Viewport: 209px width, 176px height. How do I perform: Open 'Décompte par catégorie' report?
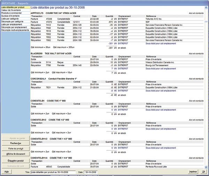(x=16, y=22)
